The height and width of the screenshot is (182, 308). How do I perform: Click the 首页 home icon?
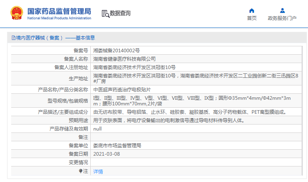252,11
